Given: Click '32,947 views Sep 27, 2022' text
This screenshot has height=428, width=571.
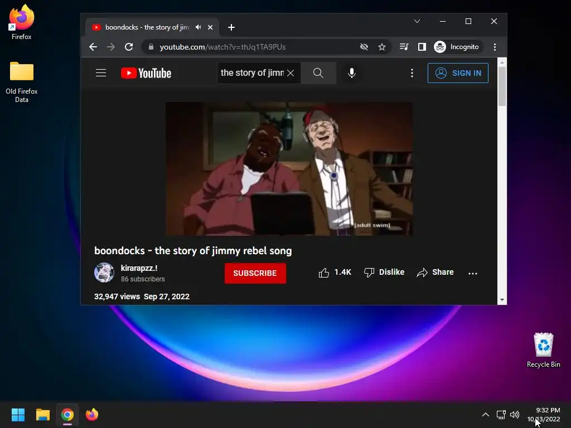Looking at the screenshot, I should click(142, 296).
